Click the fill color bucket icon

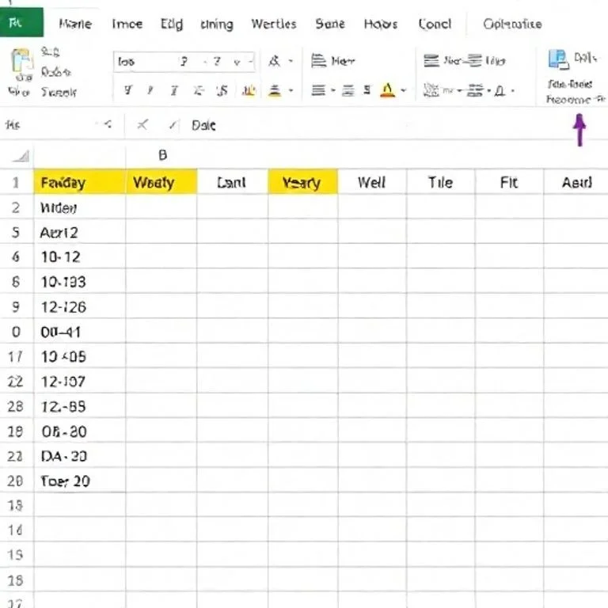(x=275, y=91)
